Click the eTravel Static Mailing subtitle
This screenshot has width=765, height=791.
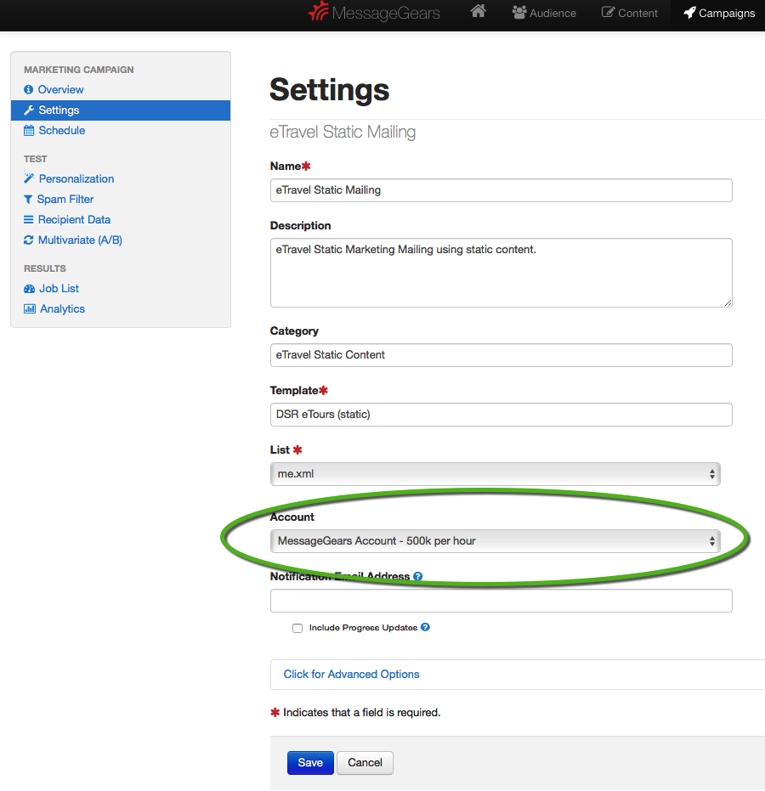coord(343,133)
